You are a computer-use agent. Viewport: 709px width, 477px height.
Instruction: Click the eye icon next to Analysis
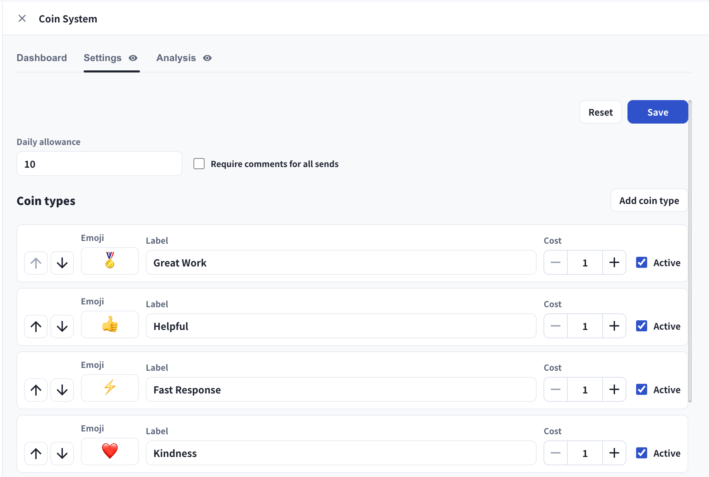207,58
